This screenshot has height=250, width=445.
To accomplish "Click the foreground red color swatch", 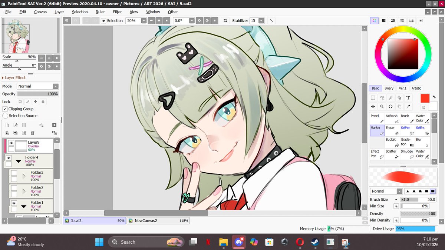I will (425, 98).
